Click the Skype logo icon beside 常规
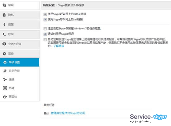This screenshot has height=126, width=171. pos(4,5)
